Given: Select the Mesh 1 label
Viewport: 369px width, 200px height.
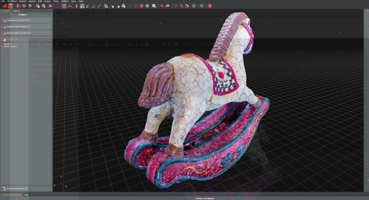Looking at the screenshot, I should [7, 44].
